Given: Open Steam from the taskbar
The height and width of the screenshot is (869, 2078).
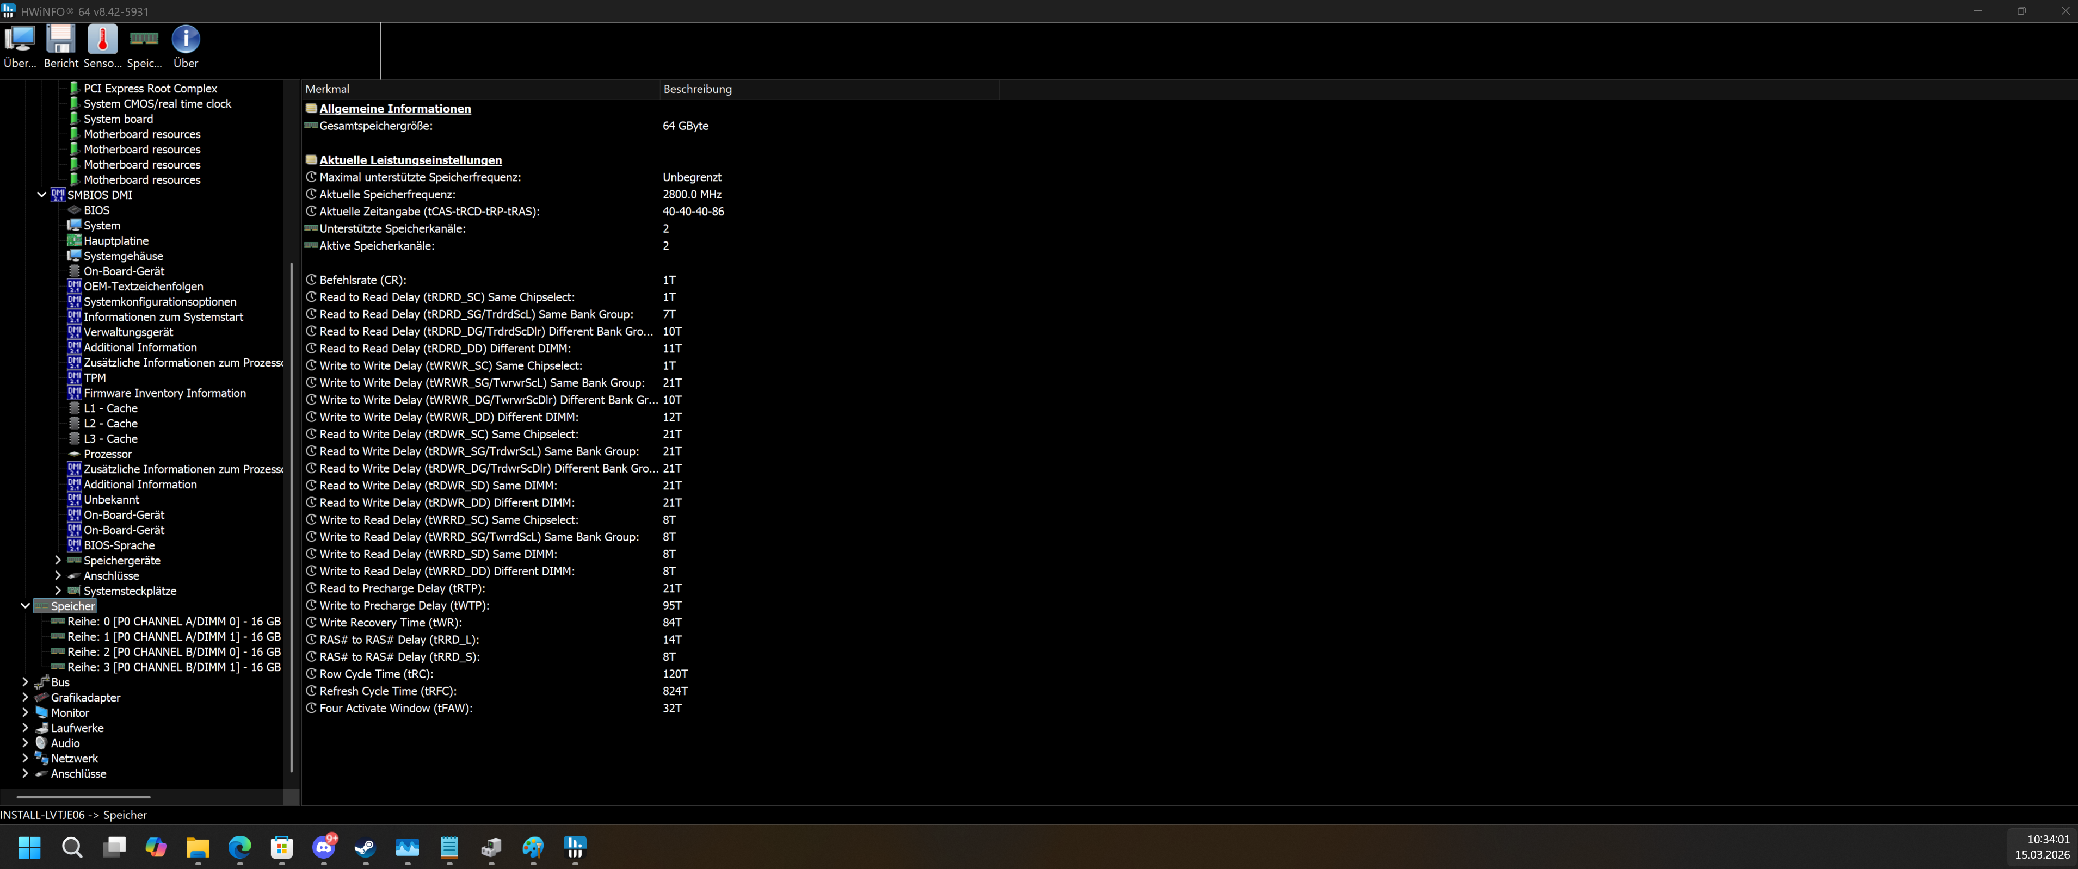Looking at the screenshot, I should tap(366, 847).
